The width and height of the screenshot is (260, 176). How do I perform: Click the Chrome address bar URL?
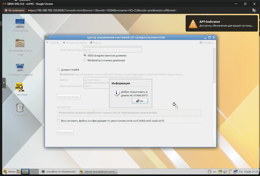tap(102, 10)
